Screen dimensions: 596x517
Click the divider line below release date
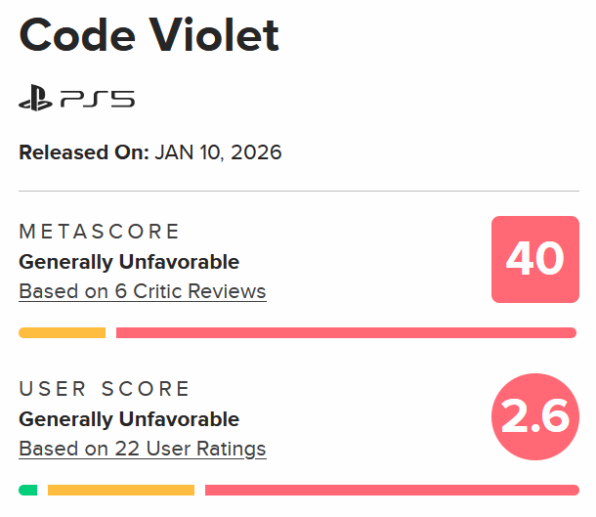(x=298, y=192)
